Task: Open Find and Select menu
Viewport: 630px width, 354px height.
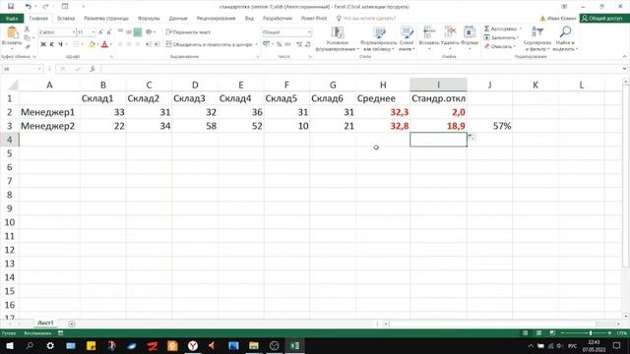Action: (565, 38)
